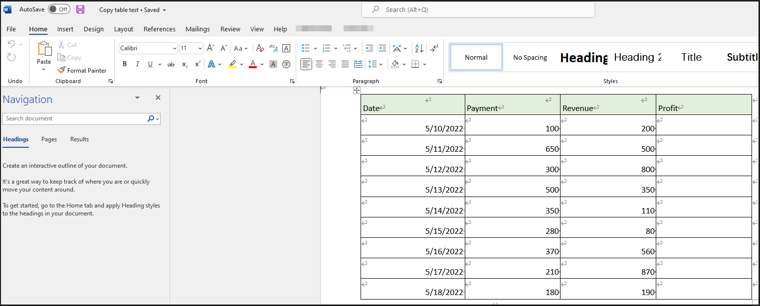Open the font color red swatch
This screenshot has width=760, height=306.
pos(252,64)
